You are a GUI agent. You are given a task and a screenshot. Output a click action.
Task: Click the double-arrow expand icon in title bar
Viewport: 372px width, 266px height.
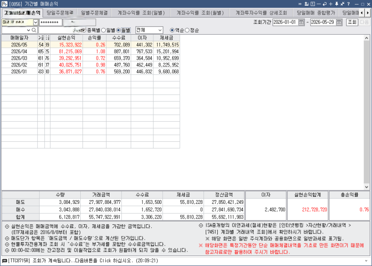(x=300, y=4)
